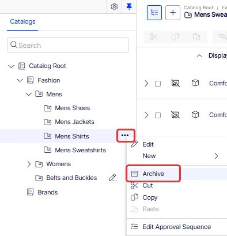Click the Brands book icon
227x236 pixels.
(30, 192)
